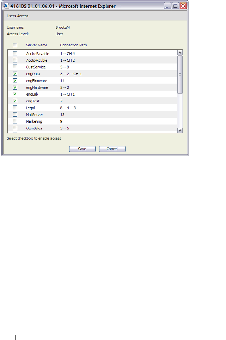Sort by Connection Path column header

(x=73, y=45)
